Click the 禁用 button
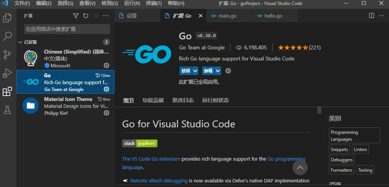 click(x=186, y=71)
